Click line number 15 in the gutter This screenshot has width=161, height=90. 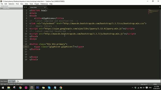26,47
